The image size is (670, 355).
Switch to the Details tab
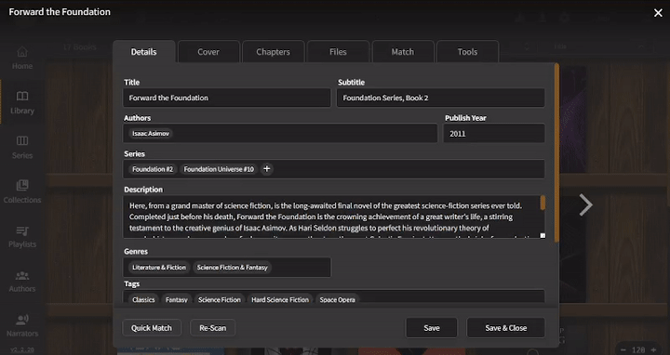point(143,52)
